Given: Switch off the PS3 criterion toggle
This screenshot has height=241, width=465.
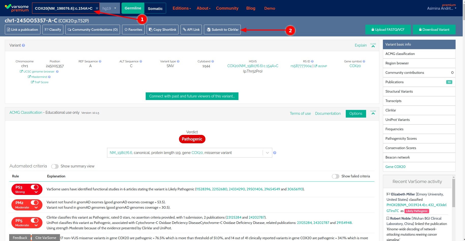Looking at the screenshot, I should tap(35, 187).
